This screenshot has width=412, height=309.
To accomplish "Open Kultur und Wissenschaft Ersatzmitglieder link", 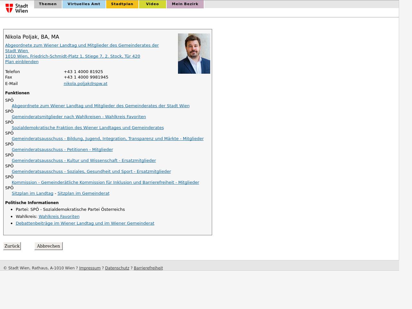I will [84, 161].
